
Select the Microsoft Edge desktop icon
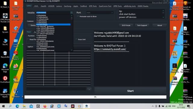pos(5,68)
